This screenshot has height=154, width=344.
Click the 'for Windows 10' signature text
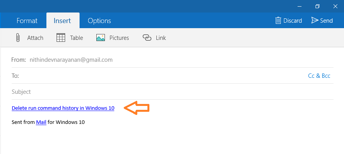[x=66, y=122]
